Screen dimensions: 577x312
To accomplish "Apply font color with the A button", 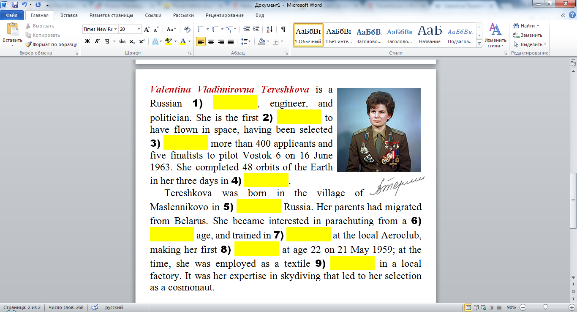I will coord(182,41).
